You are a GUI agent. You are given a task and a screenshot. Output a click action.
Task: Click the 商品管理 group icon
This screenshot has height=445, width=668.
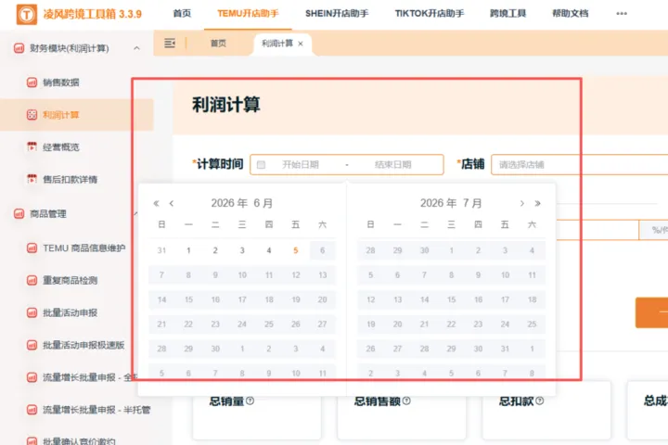pos(19,214)
